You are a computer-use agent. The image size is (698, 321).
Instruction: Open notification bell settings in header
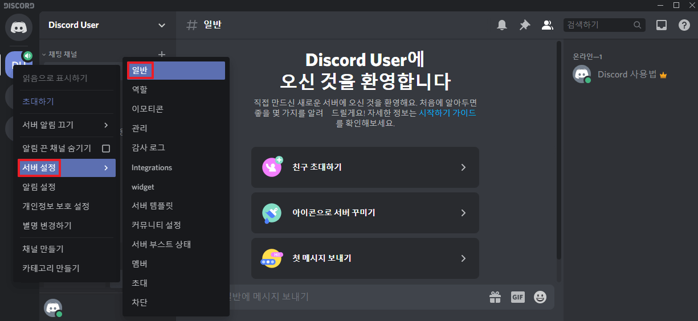click(x=502, y=25)
